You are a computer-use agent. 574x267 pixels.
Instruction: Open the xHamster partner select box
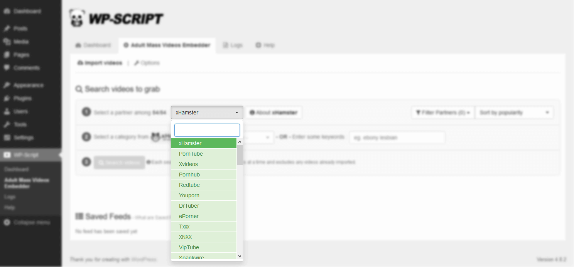[207, 113]
